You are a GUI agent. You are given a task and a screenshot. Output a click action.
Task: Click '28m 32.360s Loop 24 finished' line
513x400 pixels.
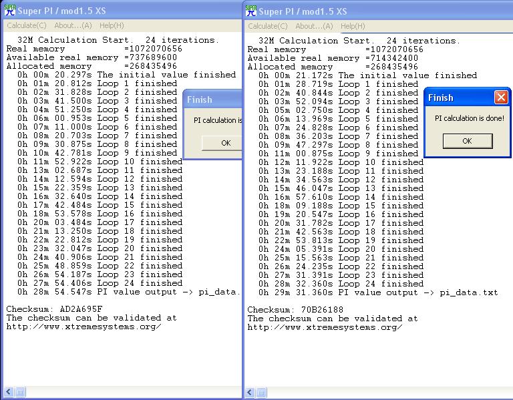341,284
